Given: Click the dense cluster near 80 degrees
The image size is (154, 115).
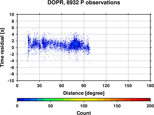Looking at the screenshot, I should click(76, 44).
